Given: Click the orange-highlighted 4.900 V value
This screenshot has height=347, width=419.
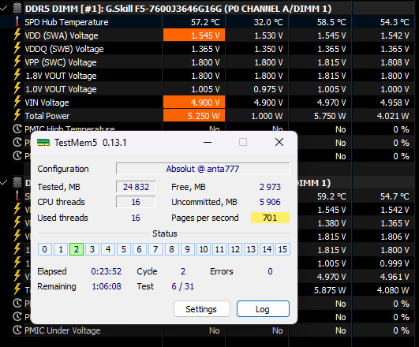Looking at the screenshot, I should click(194, 103).
